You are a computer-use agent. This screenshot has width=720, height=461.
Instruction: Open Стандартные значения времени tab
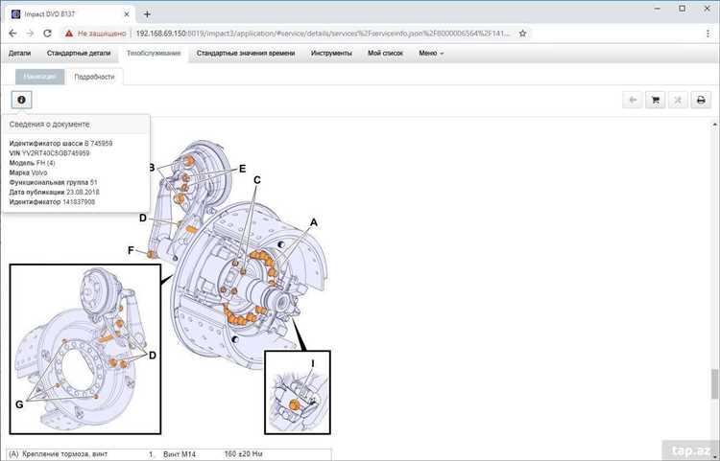246,53
